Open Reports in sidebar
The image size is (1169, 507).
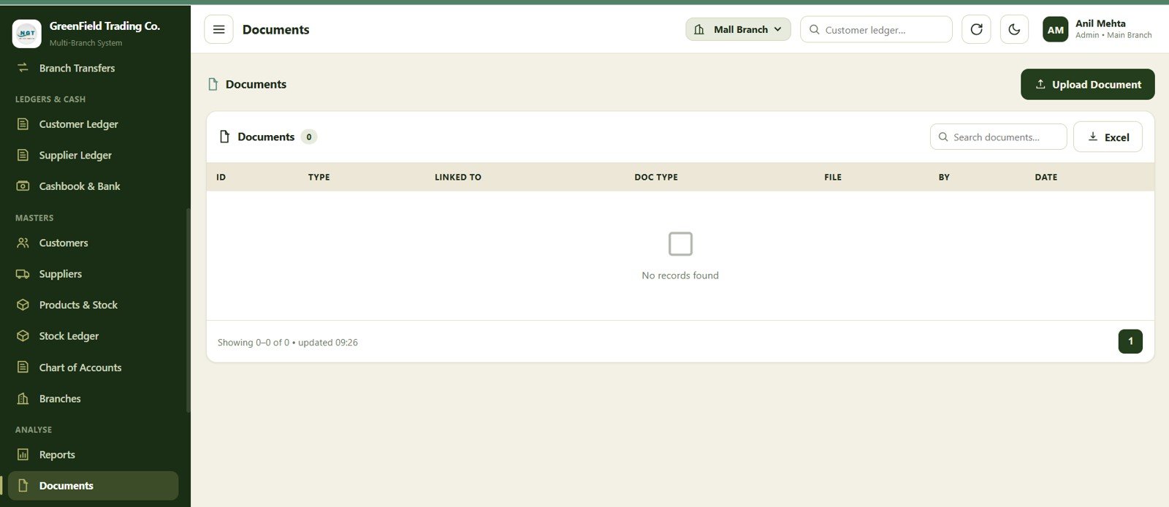pyautogui.click(x=93, y=454)
